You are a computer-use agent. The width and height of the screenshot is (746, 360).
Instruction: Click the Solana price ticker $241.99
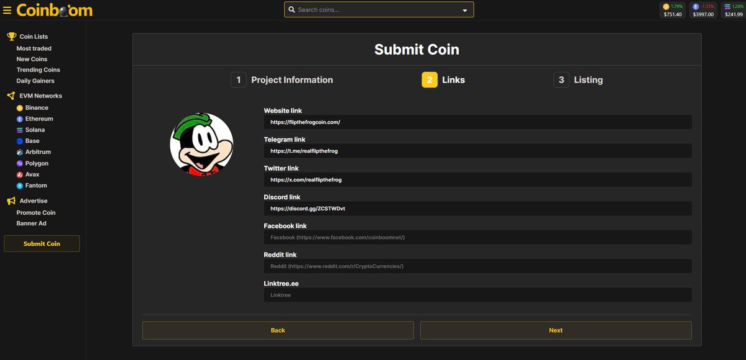[734, 10]
